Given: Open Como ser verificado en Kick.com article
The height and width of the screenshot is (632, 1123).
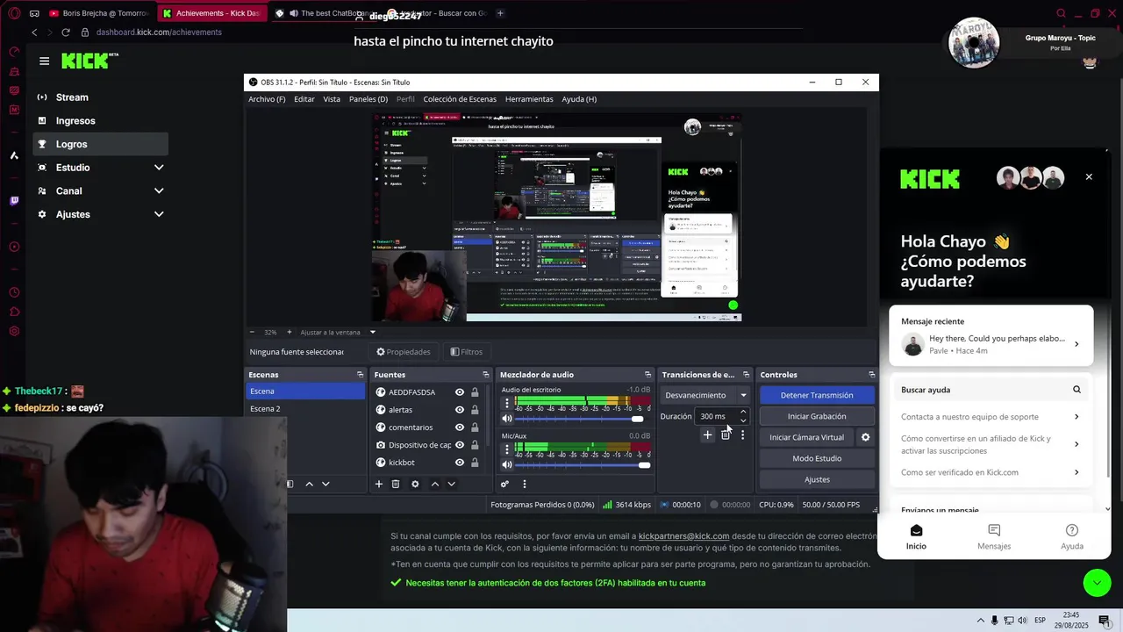Looking at the screenshot, I should point(991,472).
